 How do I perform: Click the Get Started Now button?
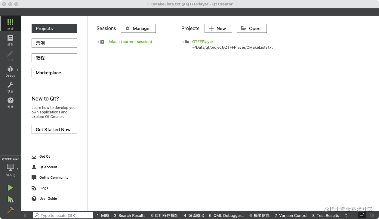[x=54, y=129]
